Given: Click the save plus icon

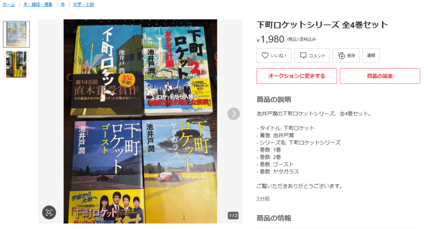Looking at the screenshot, I should coord(341,55).
